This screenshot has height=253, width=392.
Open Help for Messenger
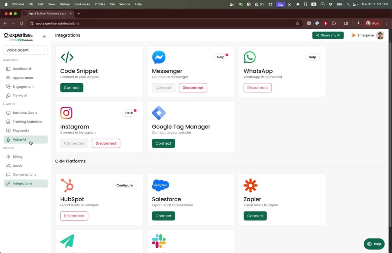click(x=220, y=57)
